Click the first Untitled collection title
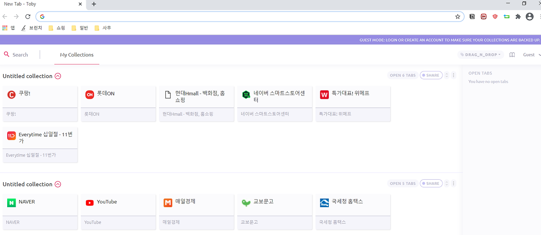Image resolution: width=541 pixels, height=235 pixels. pyautogui.click(x=27, y=76)
